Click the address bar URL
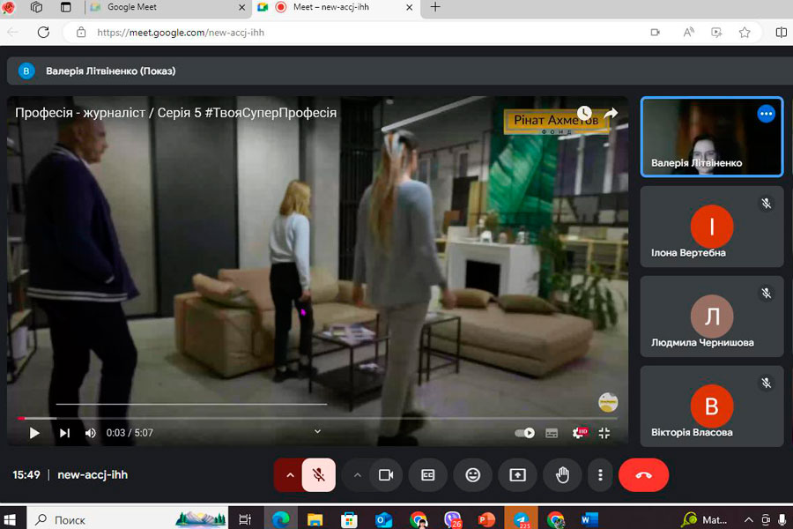The image size is (793, 529). (x=181, y=33)
